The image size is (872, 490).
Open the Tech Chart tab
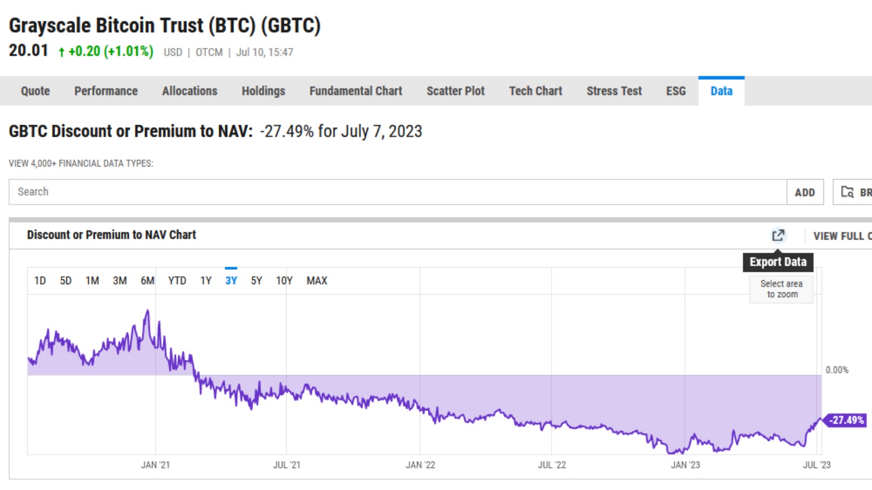click(x=536, y=91)
